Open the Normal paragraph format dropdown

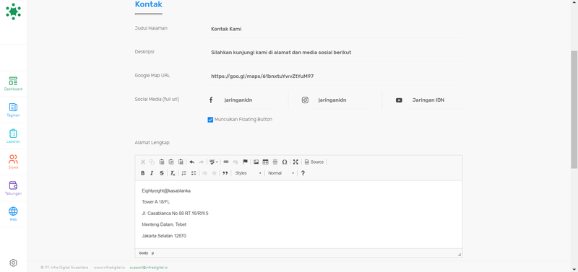[281, 173]
